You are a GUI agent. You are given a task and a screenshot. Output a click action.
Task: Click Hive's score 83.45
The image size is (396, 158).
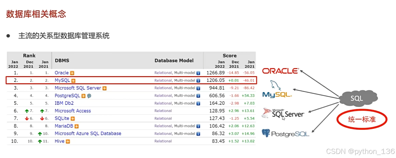pyautogui.click(x=219, y=141)
